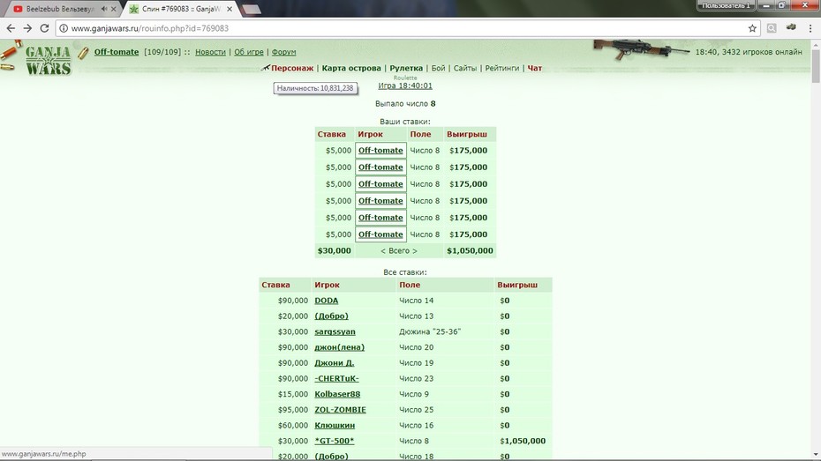Open the Бой menu item

point(438,68)
